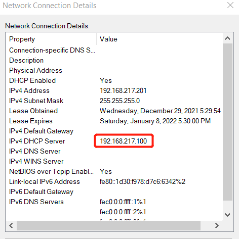Image resolution: width=239 pixels, height=239 pixels.
Task: Select the IPv4 Address row
Action: (114, 90)
